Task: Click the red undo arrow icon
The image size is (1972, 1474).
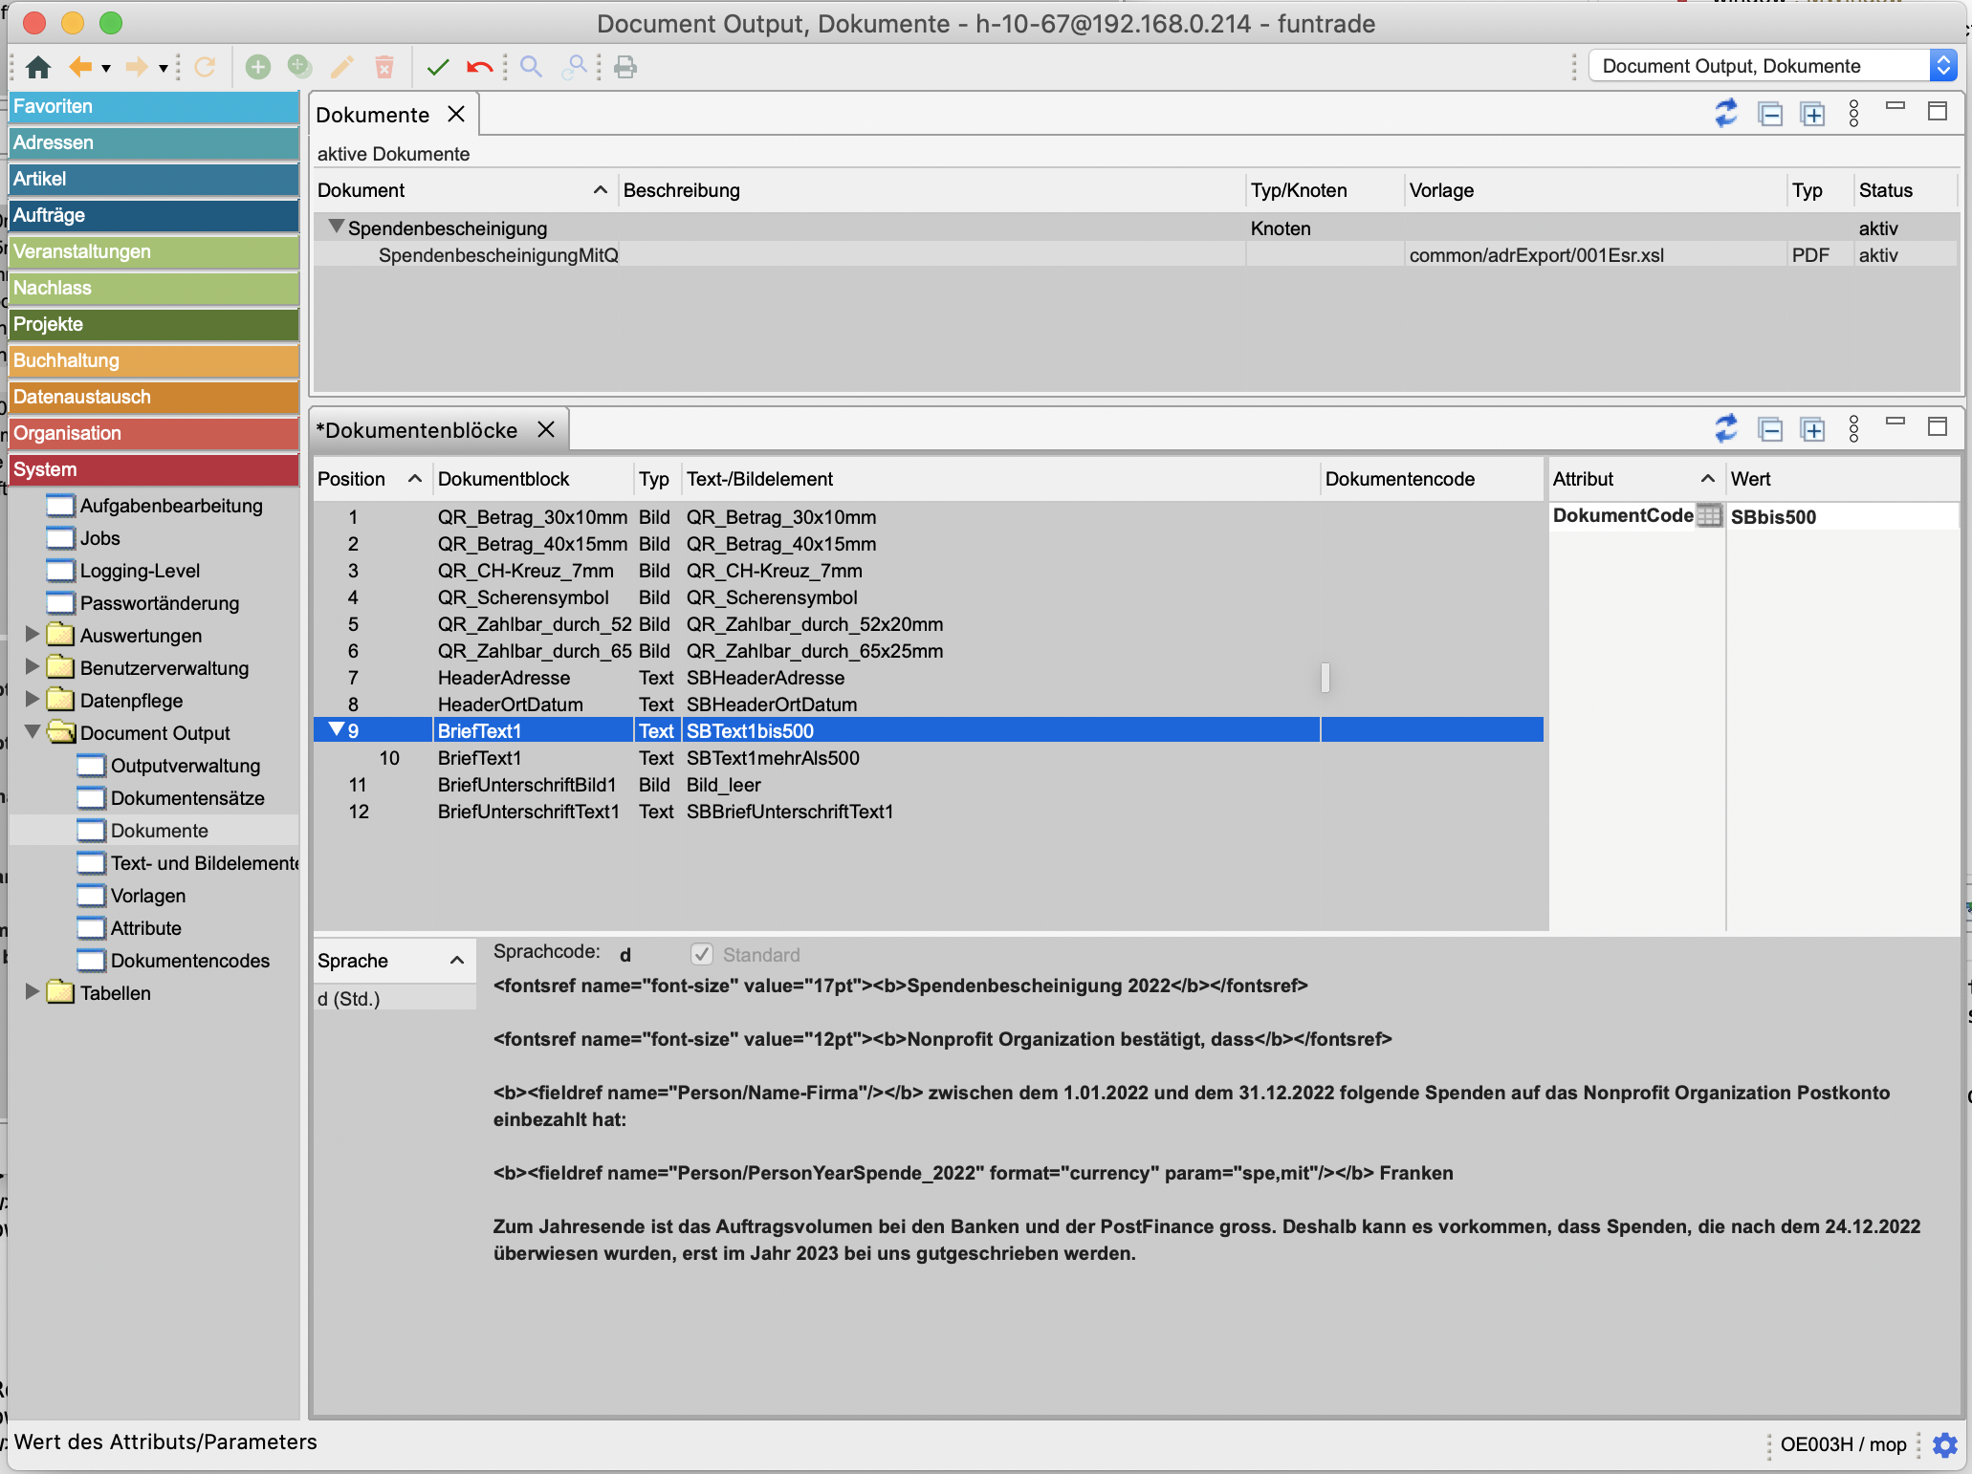Action: (x=479, y=67)
